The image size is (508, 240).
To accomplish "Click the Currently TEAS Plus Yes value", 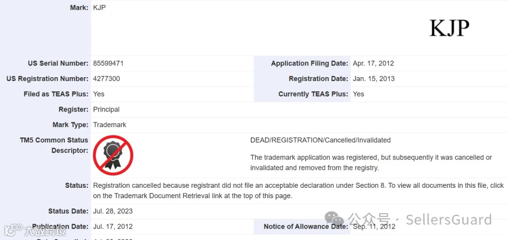I will click(358, 94).
